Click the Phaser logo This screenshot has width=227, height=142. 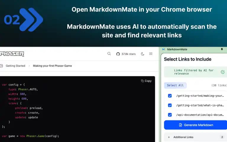tap(12, 54)
